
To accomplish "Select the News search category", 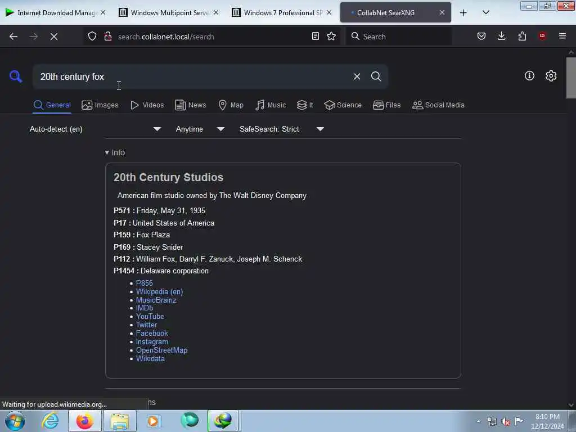I will pyautogui.click(x=191, y=105).
